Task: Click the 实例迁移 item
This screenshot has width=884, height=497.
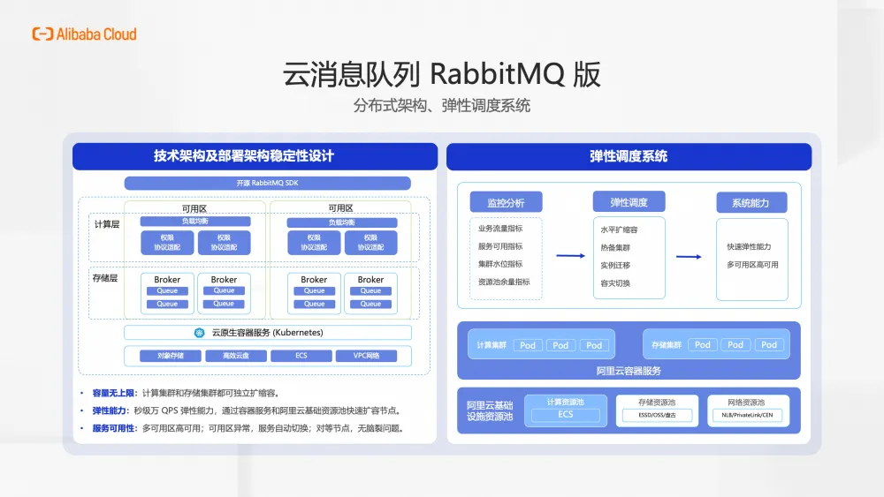Action: pos(615,265)
